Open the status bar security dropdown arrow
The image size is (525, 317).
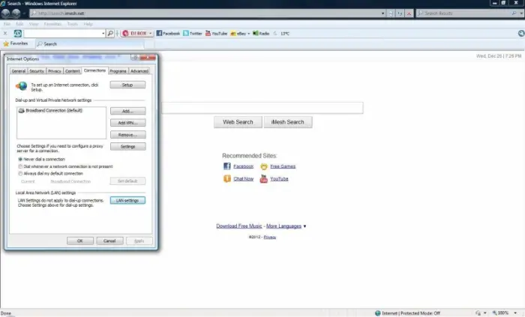point(485,313)
